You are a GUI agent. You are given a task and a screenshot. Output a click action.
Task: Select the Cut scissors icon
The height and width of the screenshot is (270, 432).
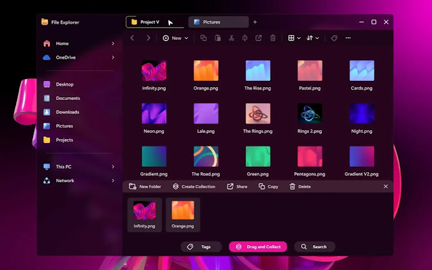(x=232, y=38)
